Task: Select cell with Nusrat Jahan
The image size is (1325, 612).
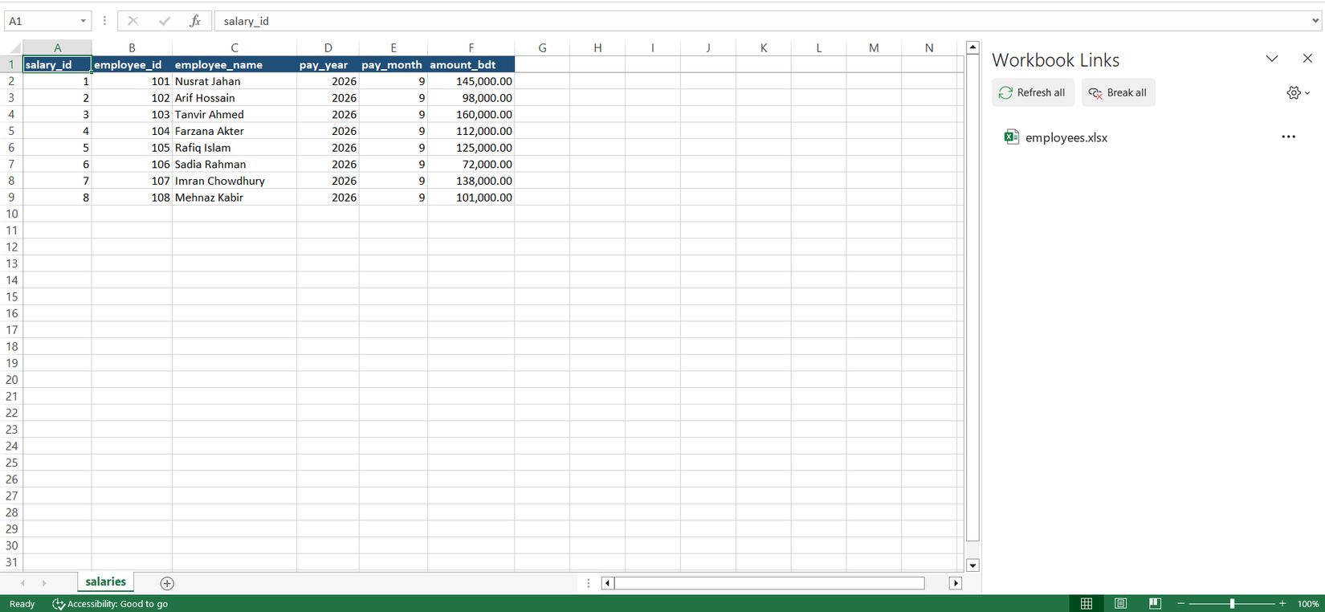Action: point(234,81)
